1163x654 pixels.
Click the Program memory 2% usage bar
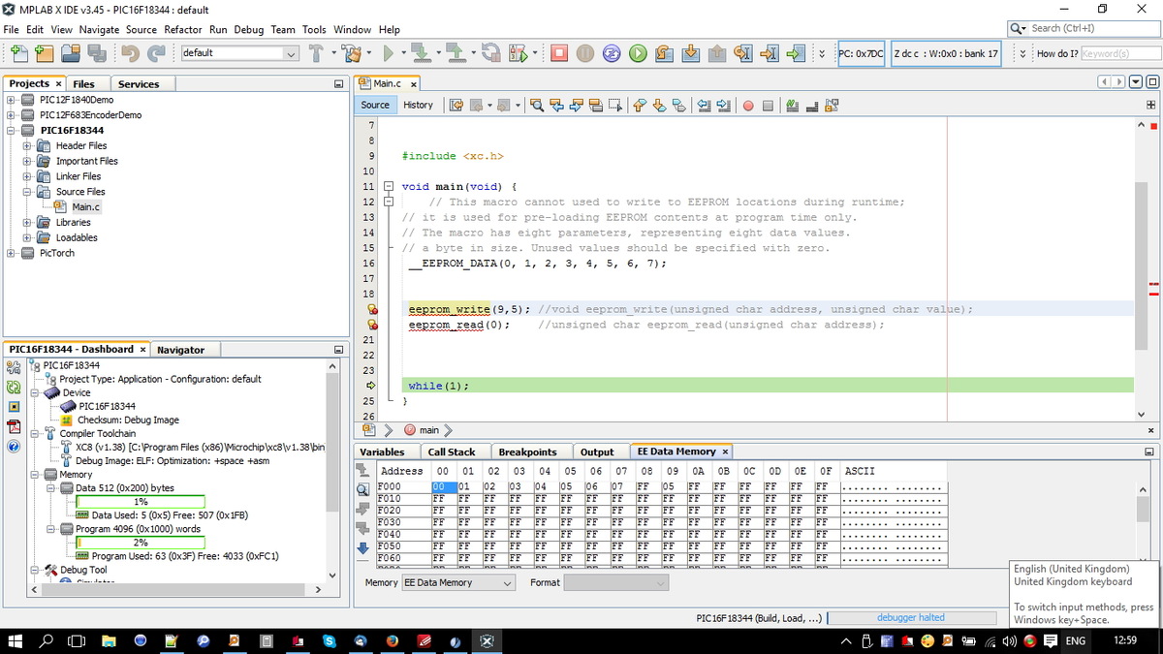coord(140,543)
